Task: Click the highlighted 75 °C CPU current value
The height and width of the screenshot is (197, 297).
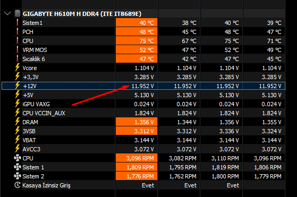Action: coord(137,41)
